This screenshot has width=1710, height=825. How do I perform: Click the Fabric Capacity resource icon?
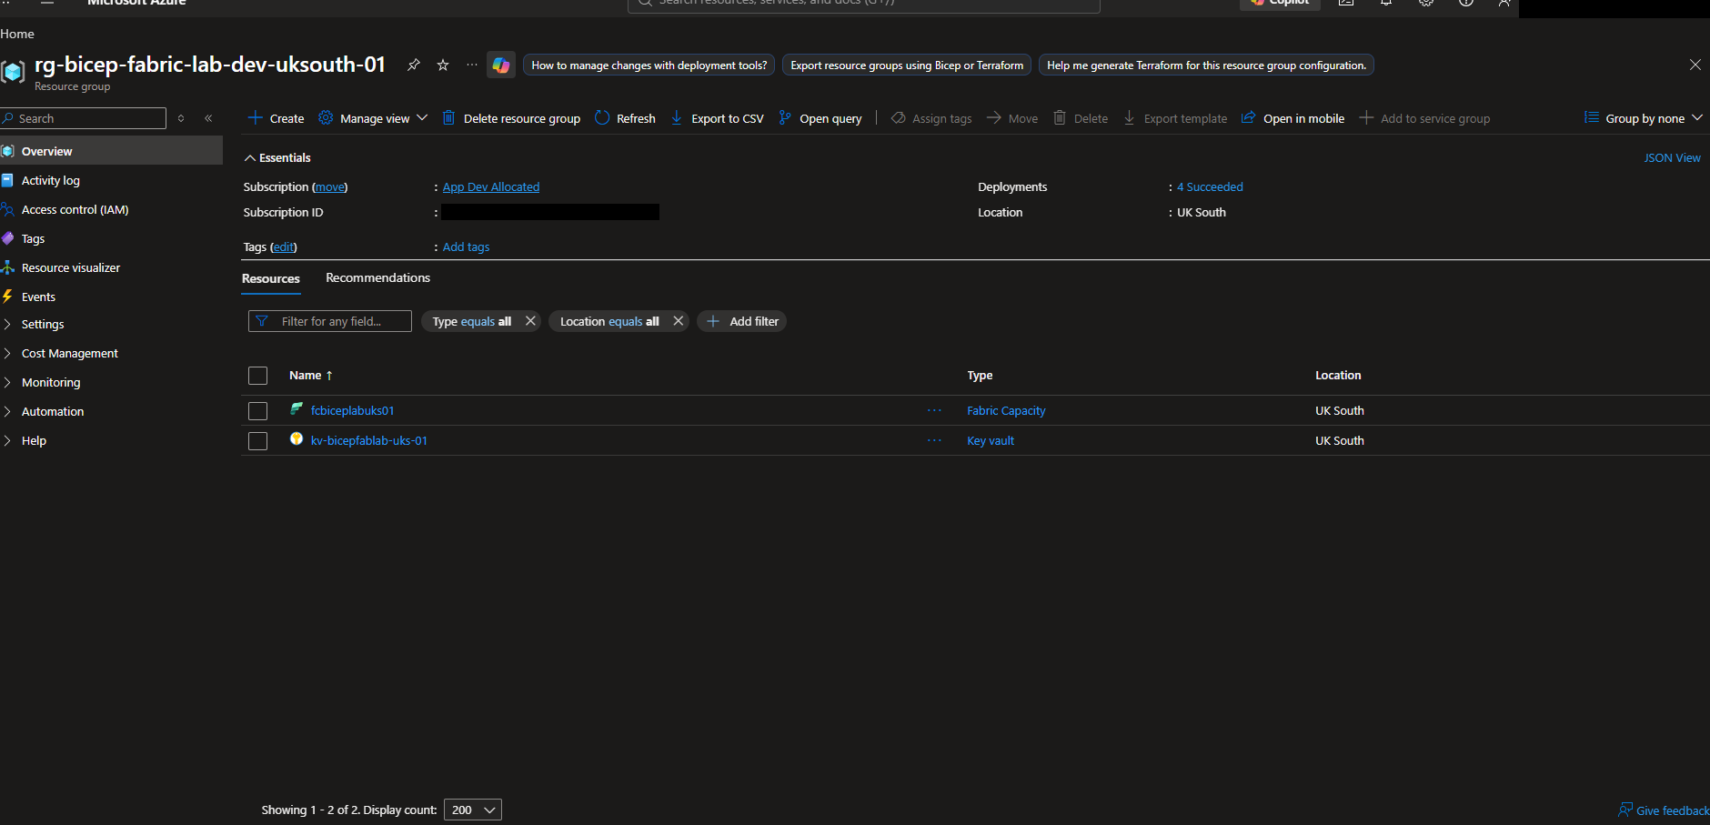click(x=297, y=409)
